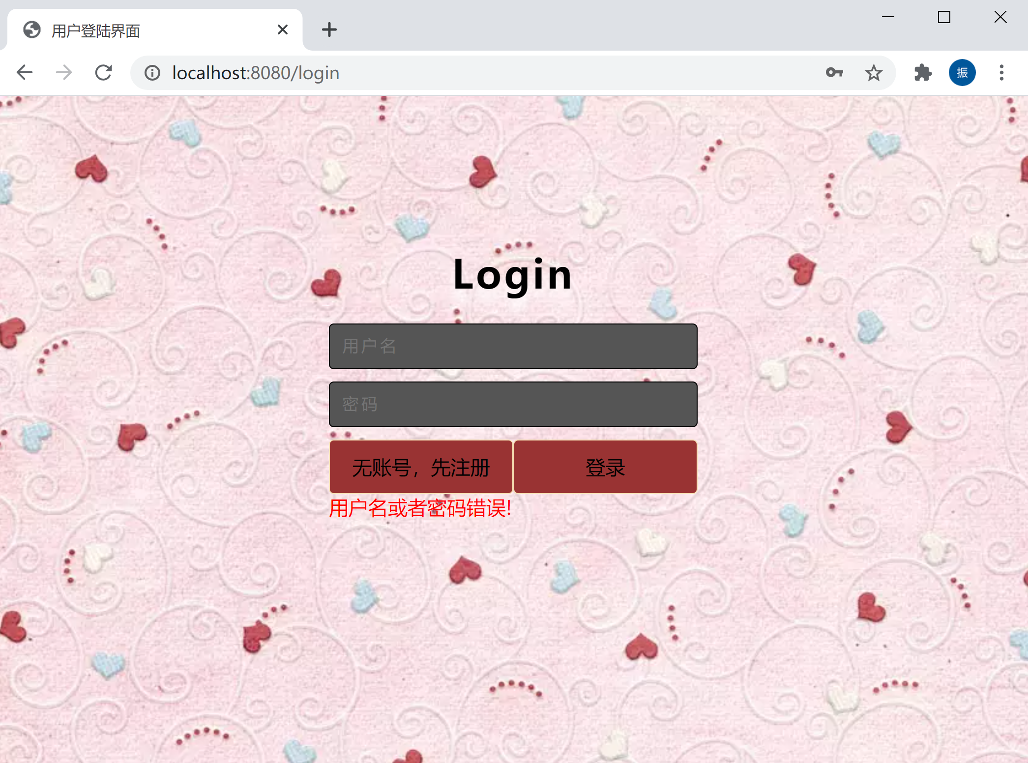Click the 无账号，先注册 button
Viewport: 1028px width, 763px height.
click(421, 467)
